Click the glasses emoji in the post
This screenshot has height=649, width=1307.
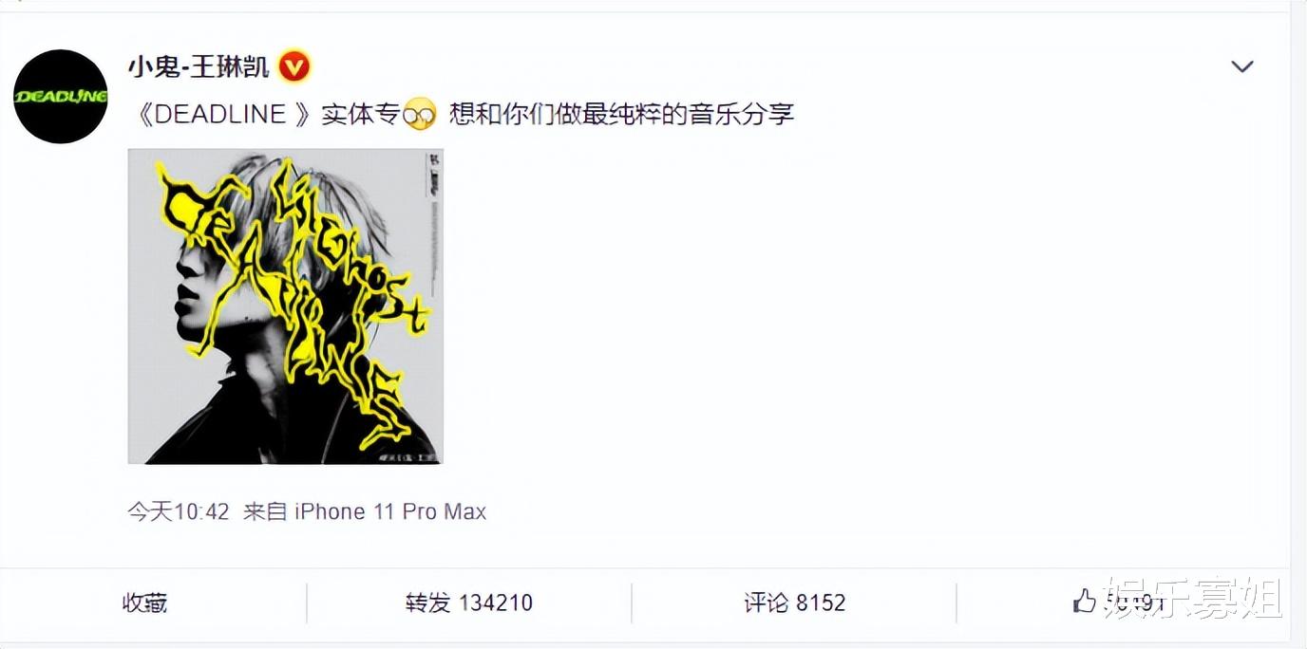[419, 115]
